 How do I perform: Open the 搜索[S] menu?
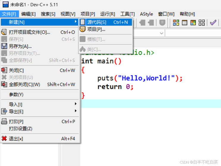[x=48, y=14]
